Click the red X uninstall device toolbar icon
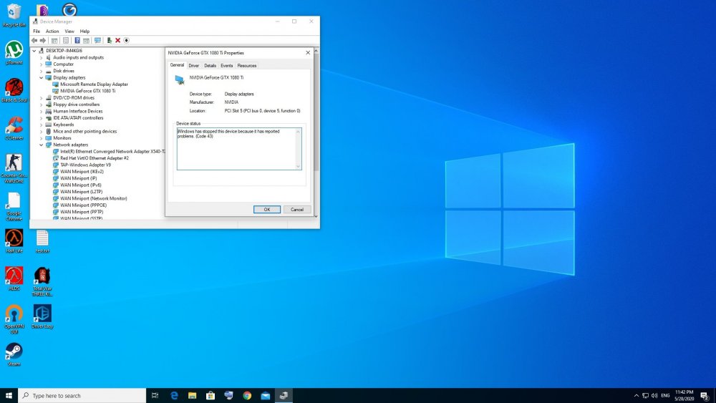The height and width of the screenshot is (403, 716). tap(118, 41)
